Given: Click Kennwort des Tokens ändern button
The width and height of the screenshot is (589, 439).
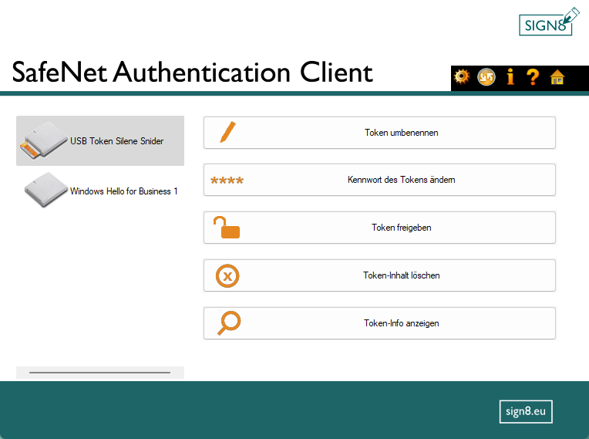Looking at the screenshot, I should click(x=379, y=180).
